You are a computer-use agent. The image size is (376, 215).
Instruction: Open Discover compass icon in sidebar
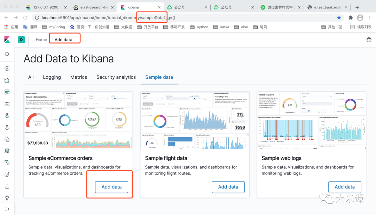click(x=7, y=69)
